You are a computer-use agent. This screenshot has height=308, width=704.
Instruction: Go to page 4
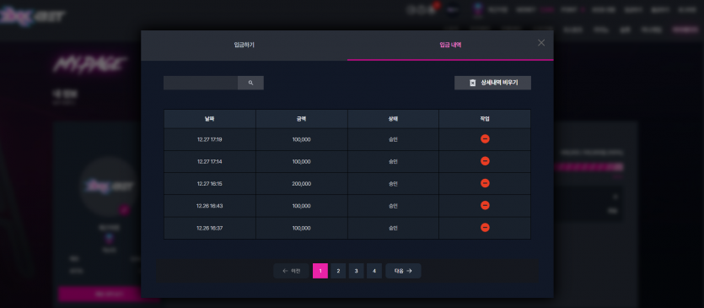pyautogui.click(x=374, y=271)
